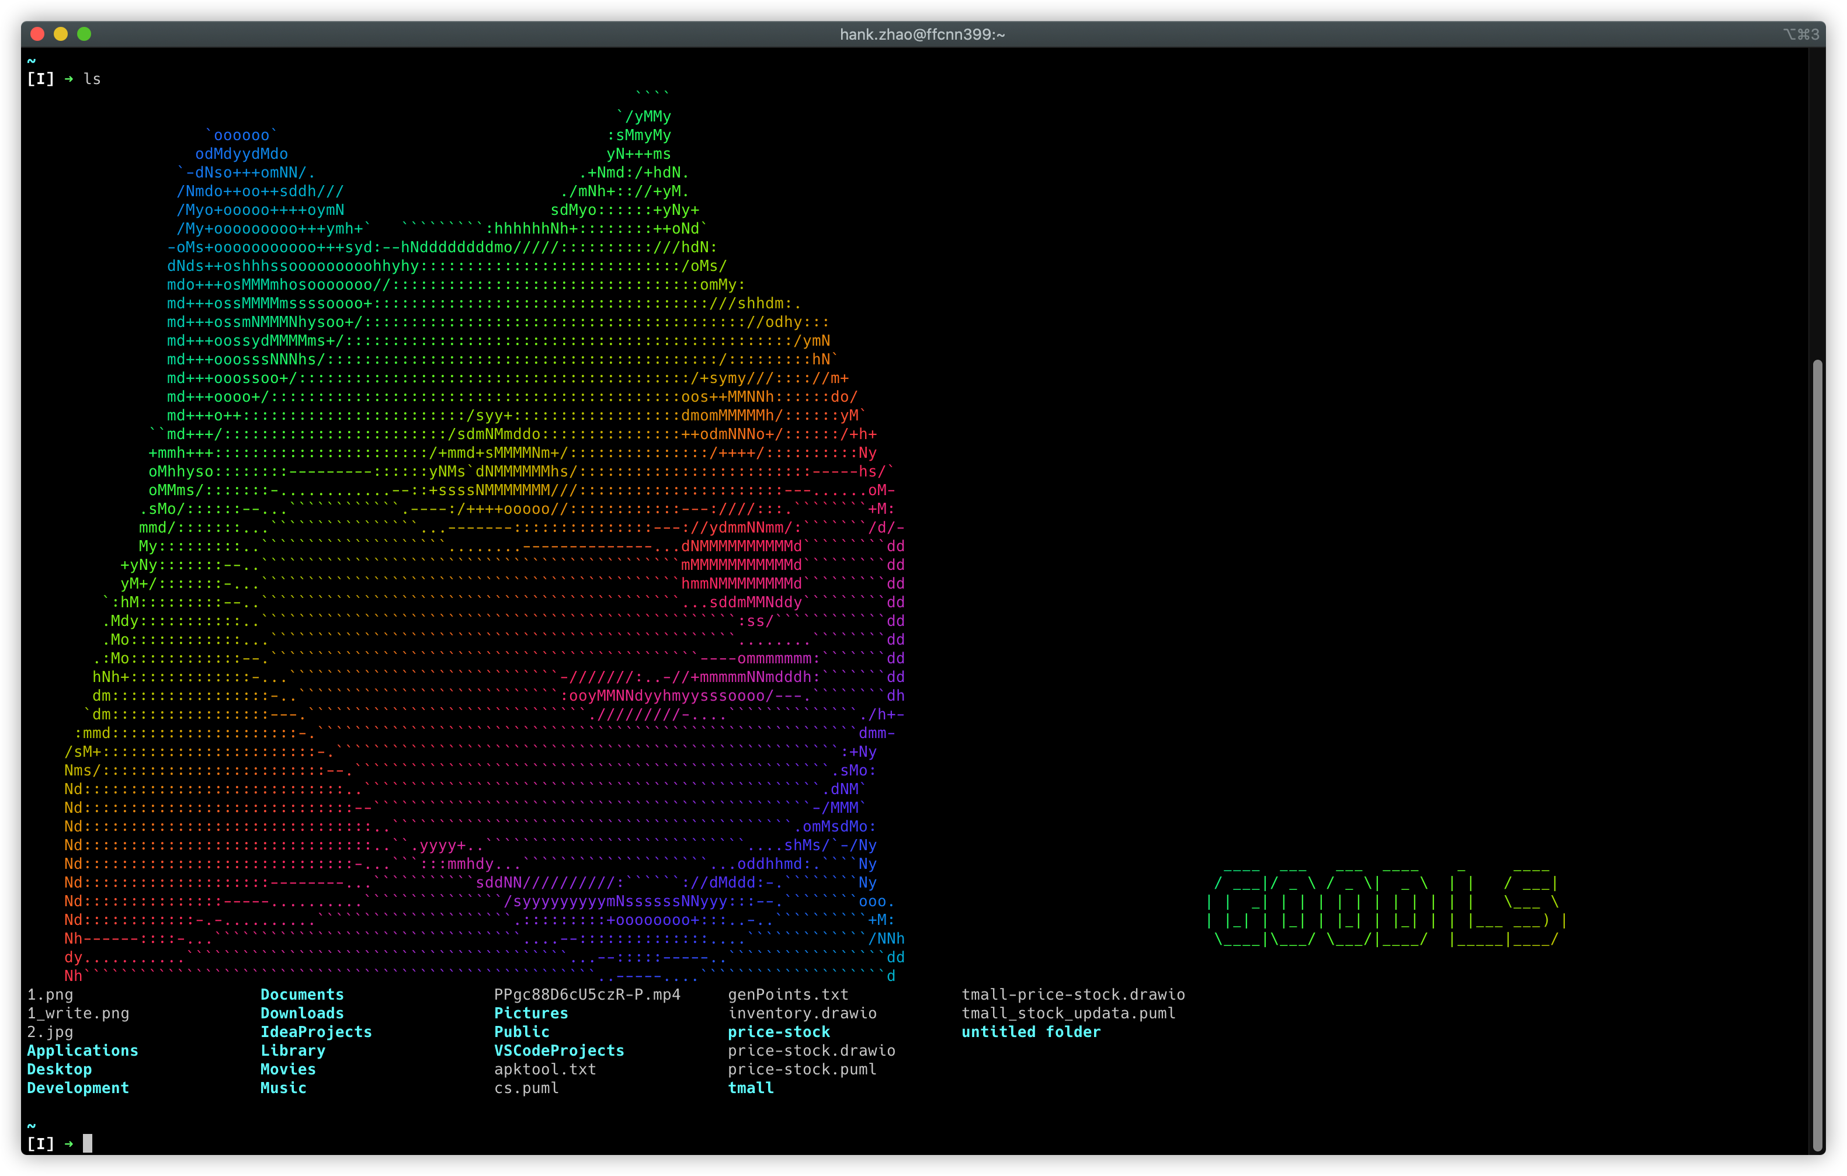The width and height of the screenshot is (1847, 1176).
Task: Click the keyboard shortcut indicator in title bar
Action: point(1800,34)
